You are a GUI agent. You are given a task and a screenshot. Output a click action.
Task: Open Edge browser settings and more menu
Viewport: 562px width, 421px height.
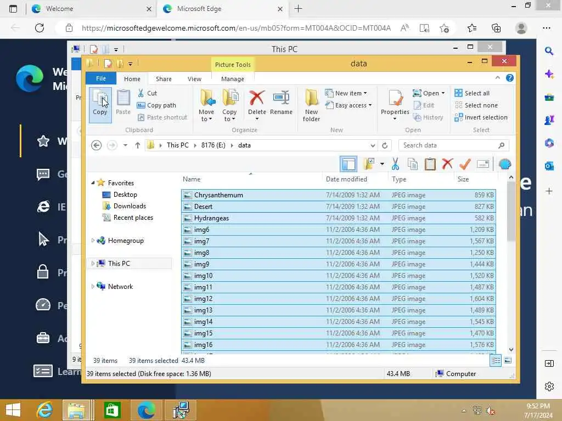tap(546, 28)
